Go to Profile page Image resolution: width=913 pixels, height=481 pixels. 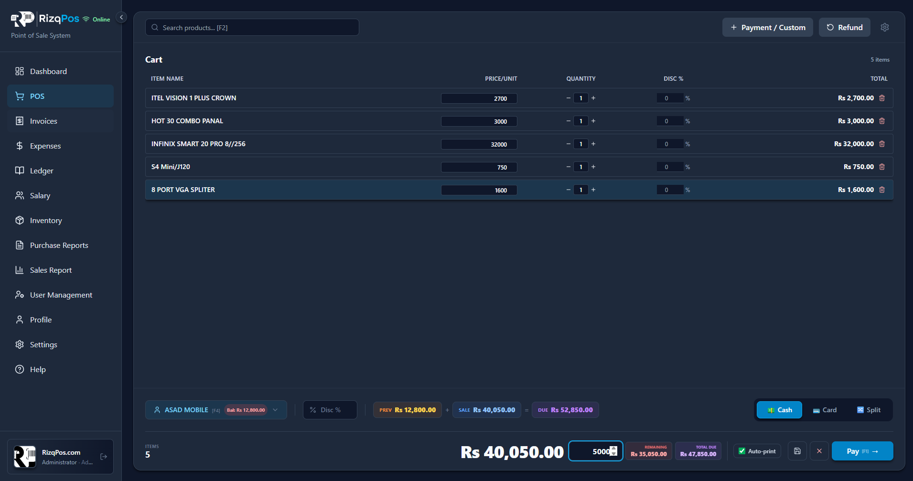click(60, 320)
